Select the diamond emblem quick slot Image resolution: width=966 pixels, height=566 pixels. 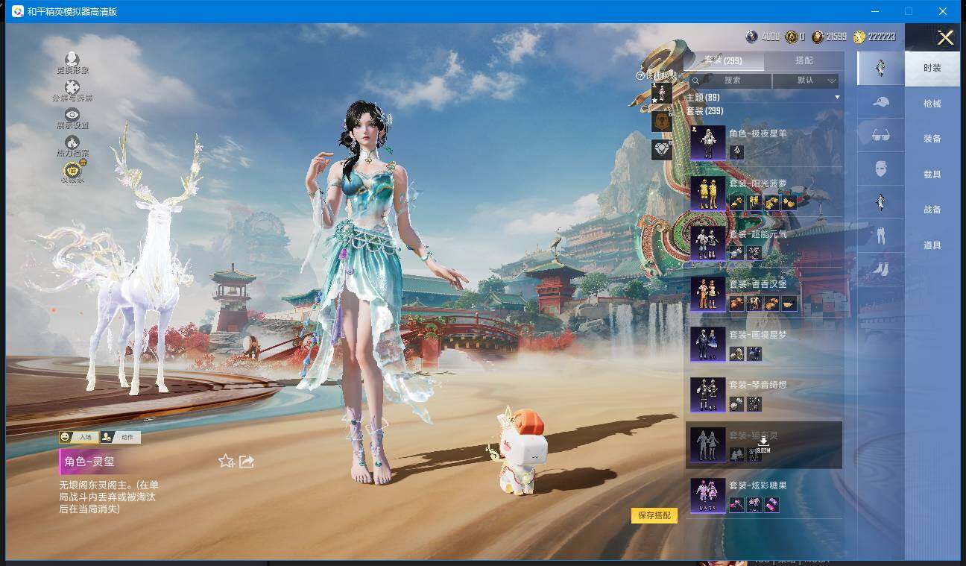click(662, 150)
